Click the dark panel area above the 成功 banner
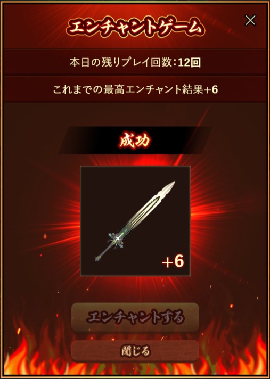The image size is (270, 379). click(x=135, y=114)
